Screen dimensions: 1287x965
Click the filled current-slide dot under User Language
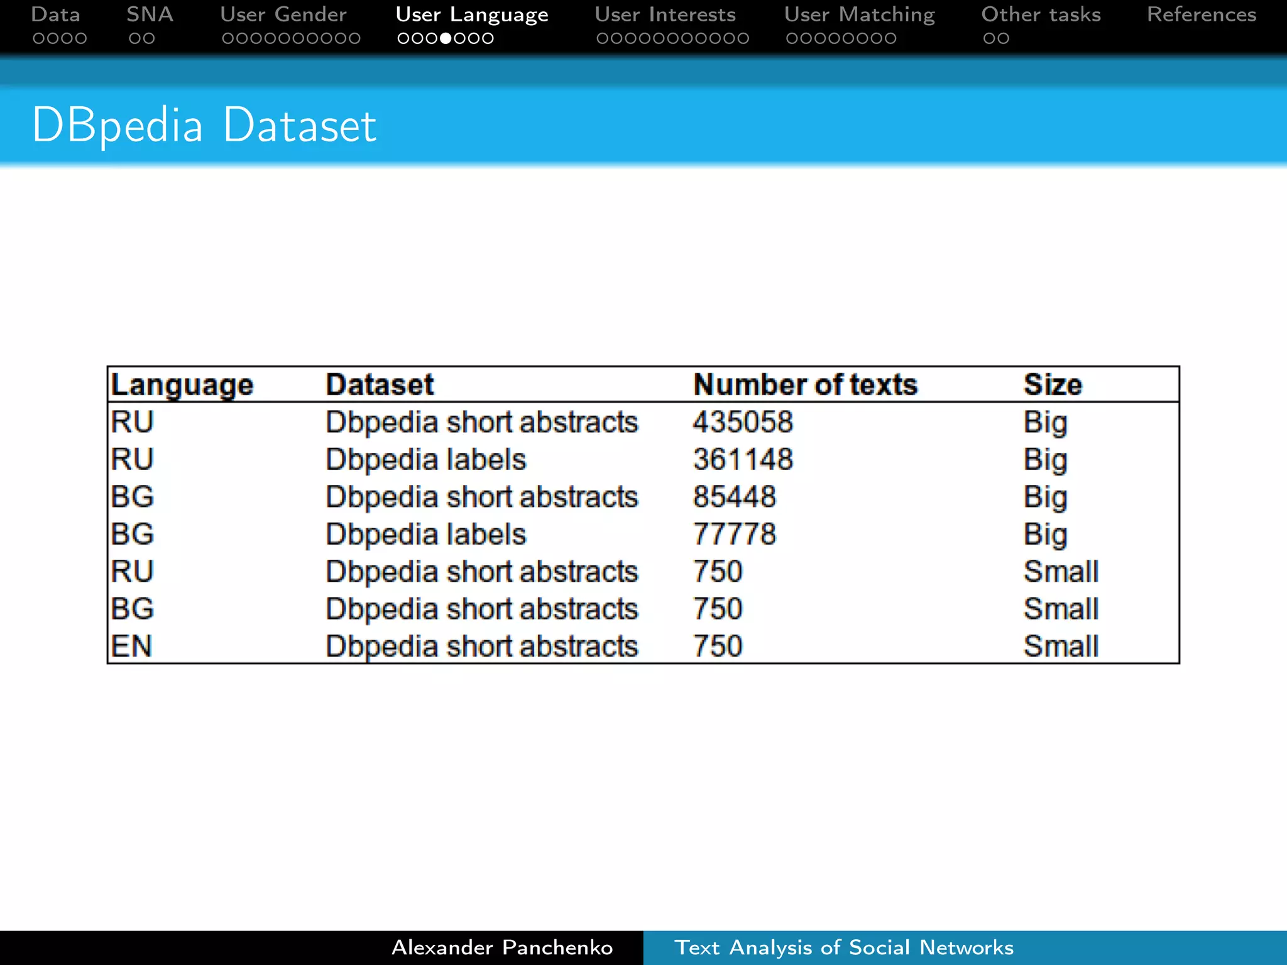coord(446,38)
